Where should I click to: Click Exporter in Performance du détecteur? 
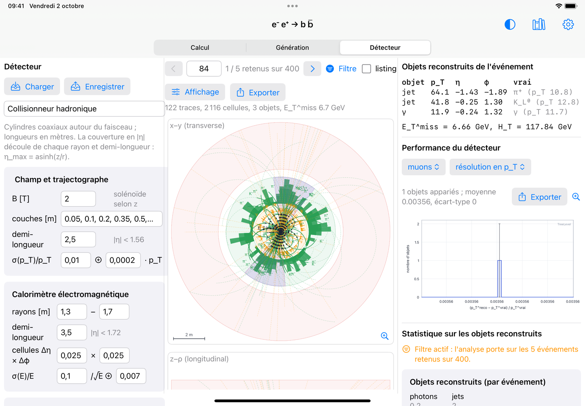coord(540,197)
